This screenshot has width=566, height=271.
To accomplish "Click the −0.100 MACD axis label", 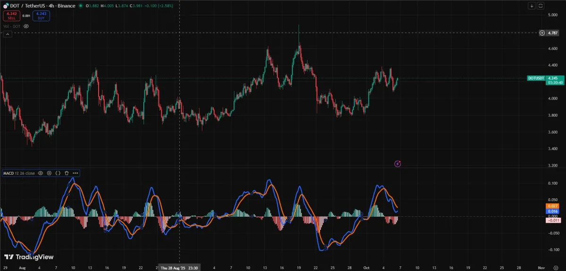I will pos(553,250).
